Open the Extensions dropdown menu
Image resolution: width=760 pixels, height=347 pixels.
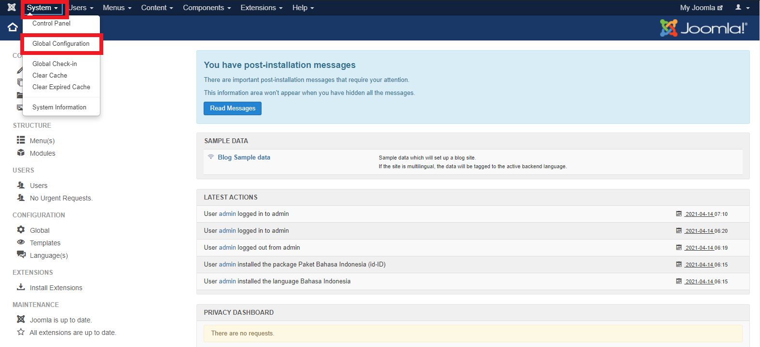262,8
